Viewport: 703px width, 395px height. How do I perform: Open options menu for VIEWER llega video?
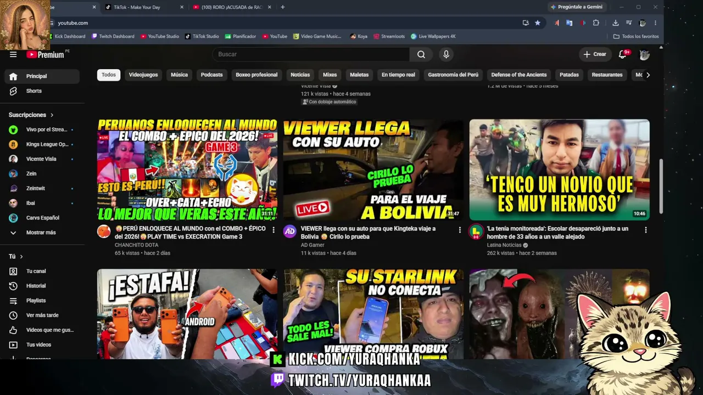point(460,230)
